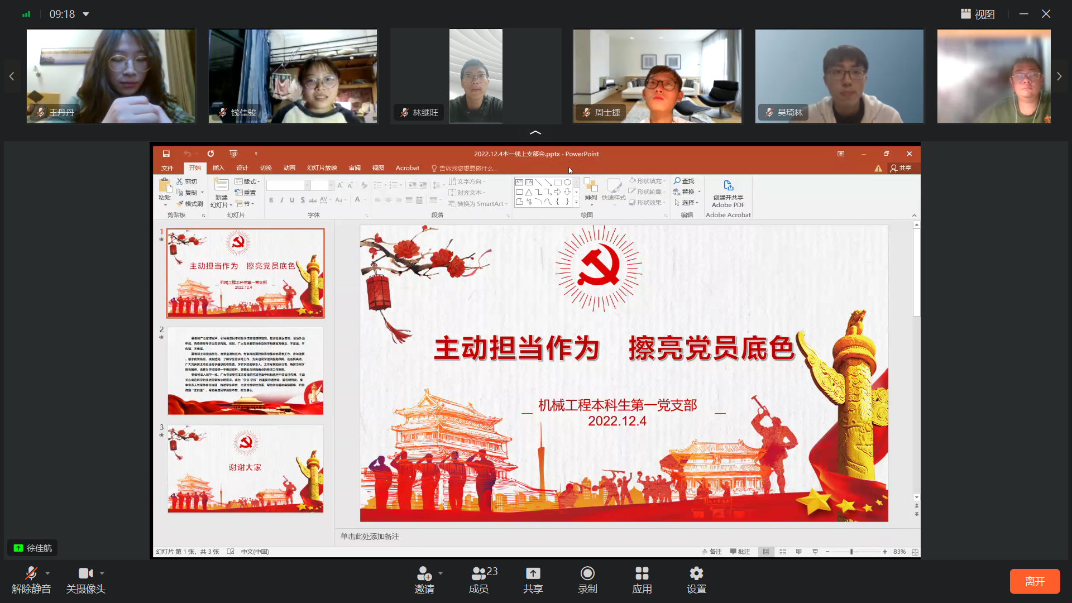Show previous participants with left arrow
The width and height of the screenshot is (1072, 603).
tap(12, 76)
